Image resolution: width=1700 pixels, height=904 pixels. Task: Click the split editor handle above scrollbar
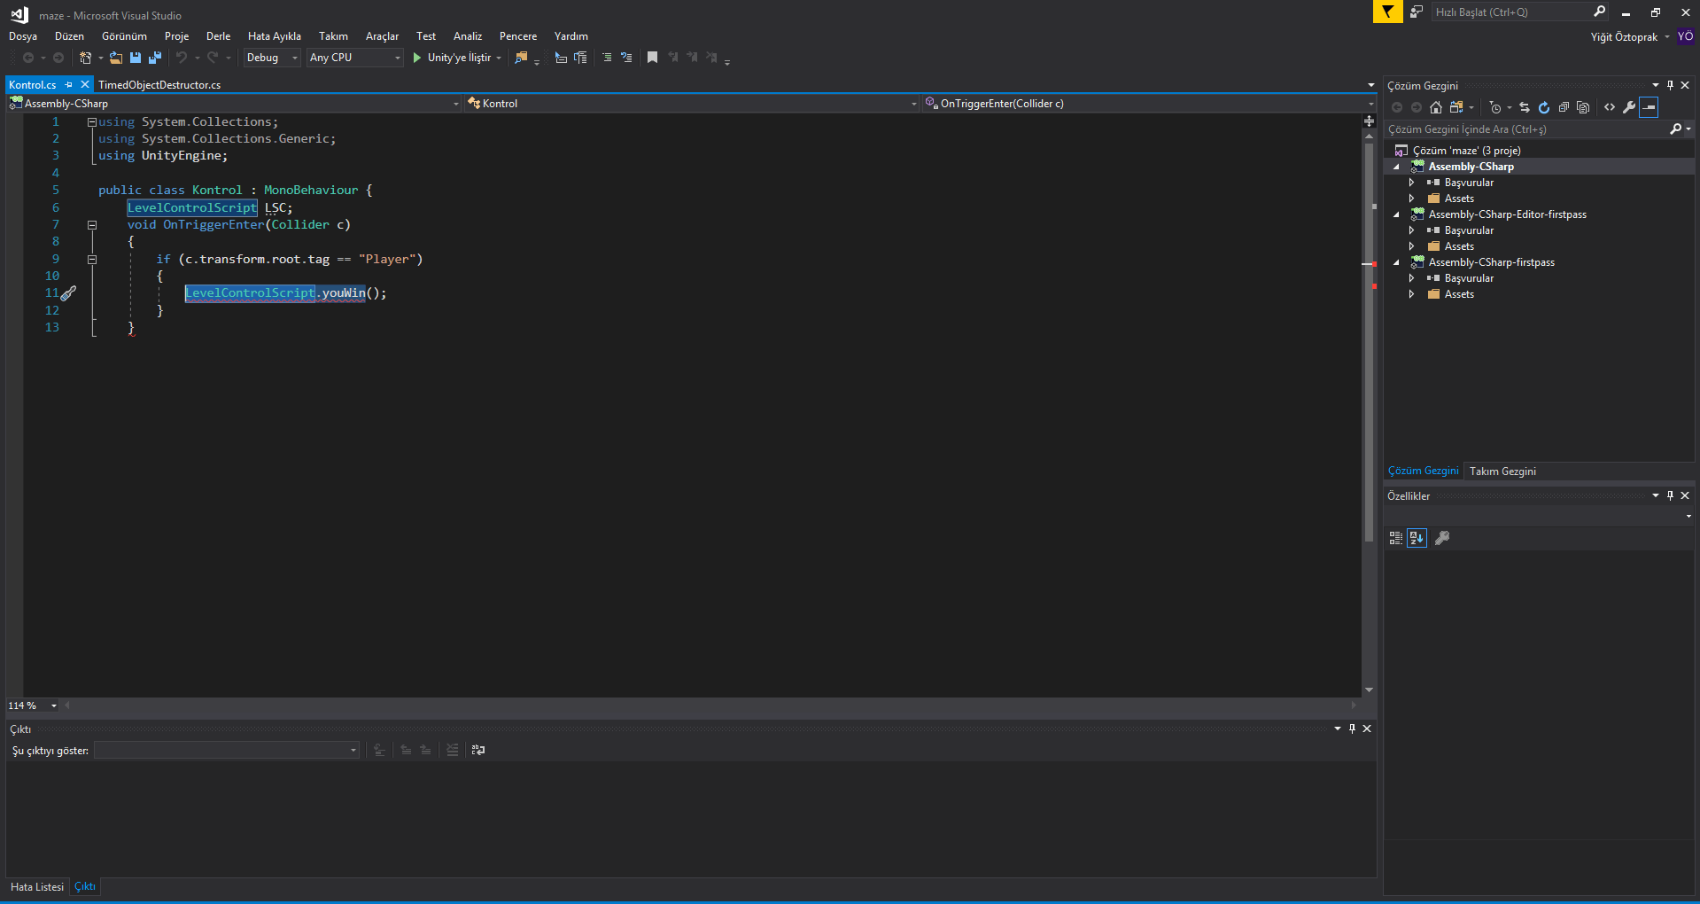coord(1369,121)
